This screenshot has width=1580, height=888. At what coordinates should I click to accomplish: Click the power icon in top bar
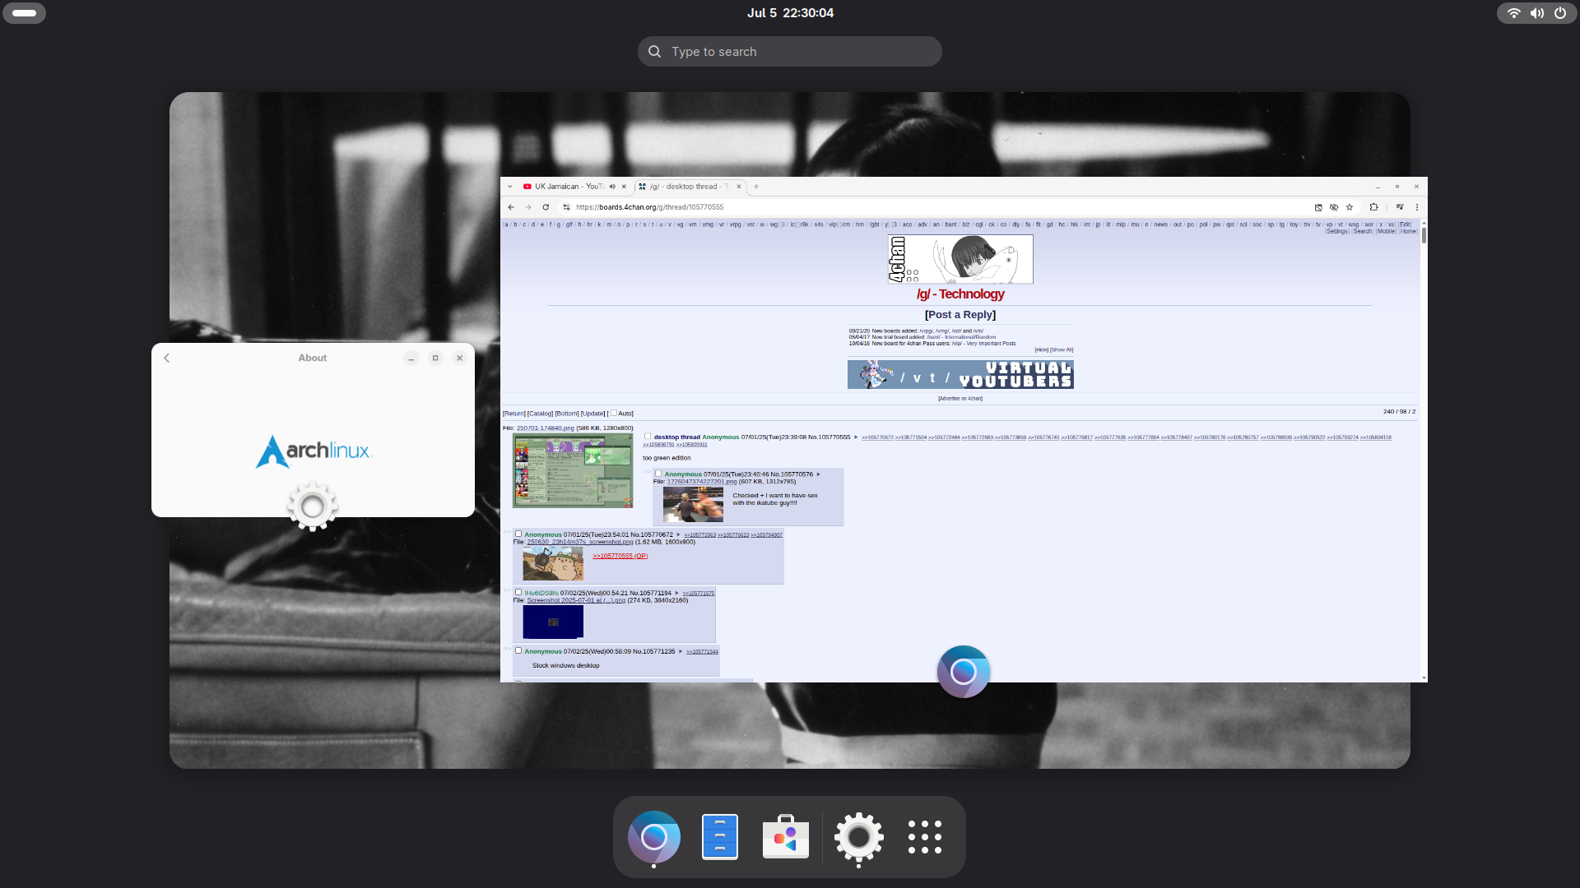pos(1560,13)
